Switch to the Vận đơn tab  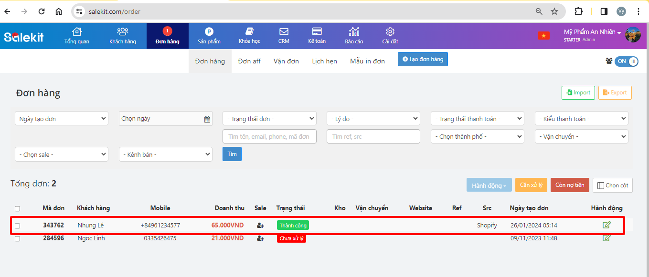tap(286, 61)
